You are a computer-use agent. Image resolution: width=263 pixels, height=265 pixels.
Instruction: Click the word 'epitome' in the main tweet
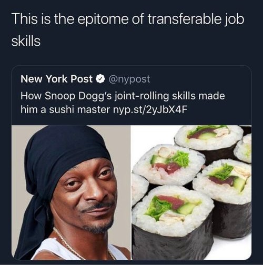coord(103,19)
